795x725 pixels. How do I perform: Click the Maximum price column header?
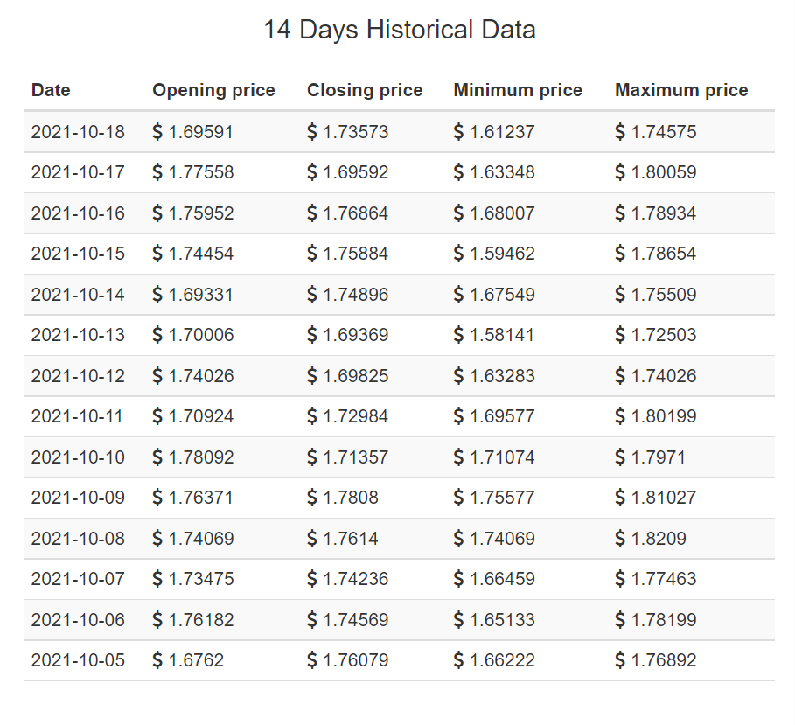pos(681,90)
